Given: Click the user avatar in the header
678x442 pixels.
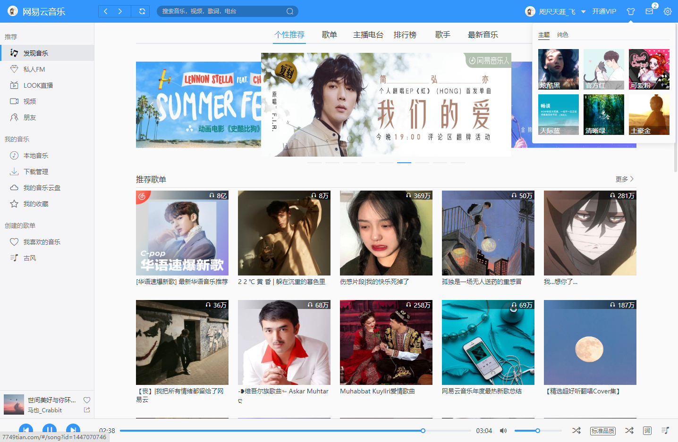Looking at the screenshot, I should [x=530, y=11].
